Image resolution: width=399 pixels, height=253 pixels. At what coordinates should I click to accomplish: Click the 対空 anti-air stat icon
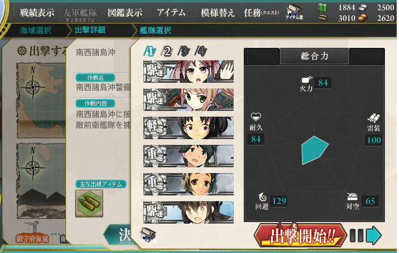pos(352,196)
